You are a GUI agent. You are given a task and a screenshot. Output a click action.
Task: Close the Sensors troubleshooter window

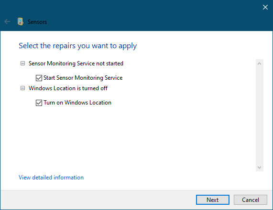coord(265,7)
